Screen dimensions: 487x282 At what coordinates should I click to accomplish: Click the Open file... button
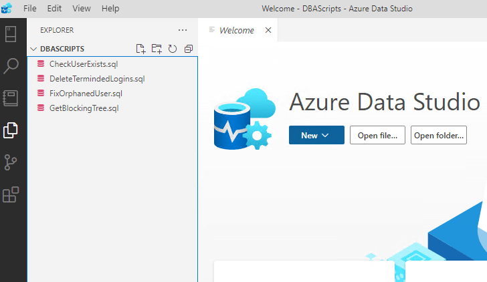[377, 135]
